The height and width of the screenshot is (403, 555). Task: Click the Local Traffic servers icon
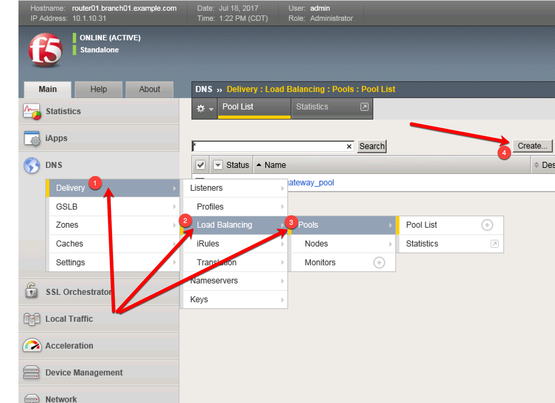32,319
